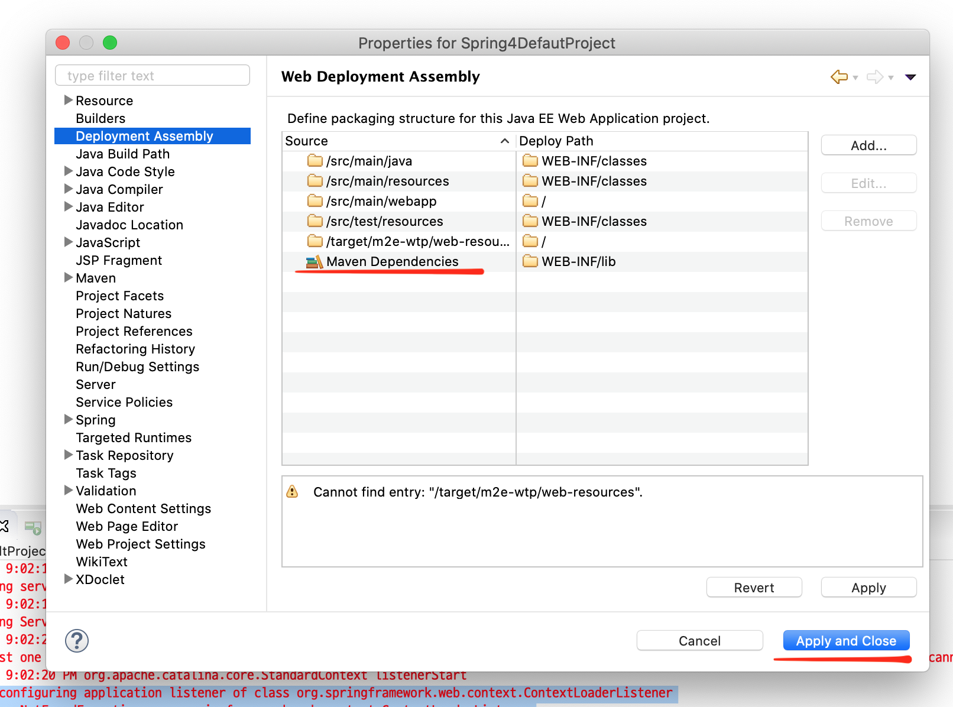
Task: Open the back history dropdown arrow
Action: click(855, 78)
